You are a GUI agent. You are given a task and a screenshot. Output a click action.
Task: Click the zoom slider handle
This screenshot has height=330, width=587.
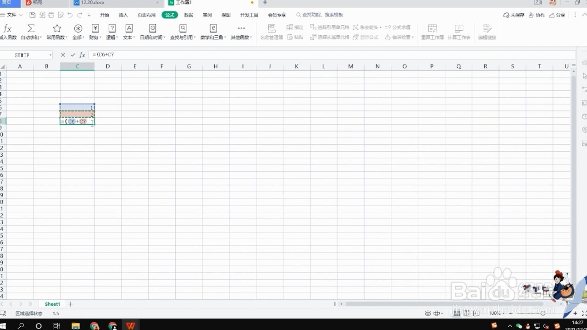[543, 313]
